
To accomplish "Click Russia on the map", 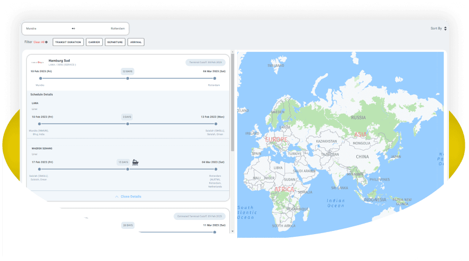I will [358, 117].
